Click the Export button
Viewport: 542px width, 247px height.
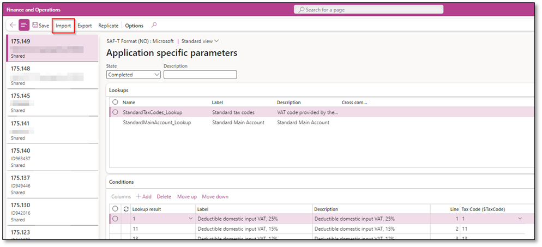tap(85, 26)
